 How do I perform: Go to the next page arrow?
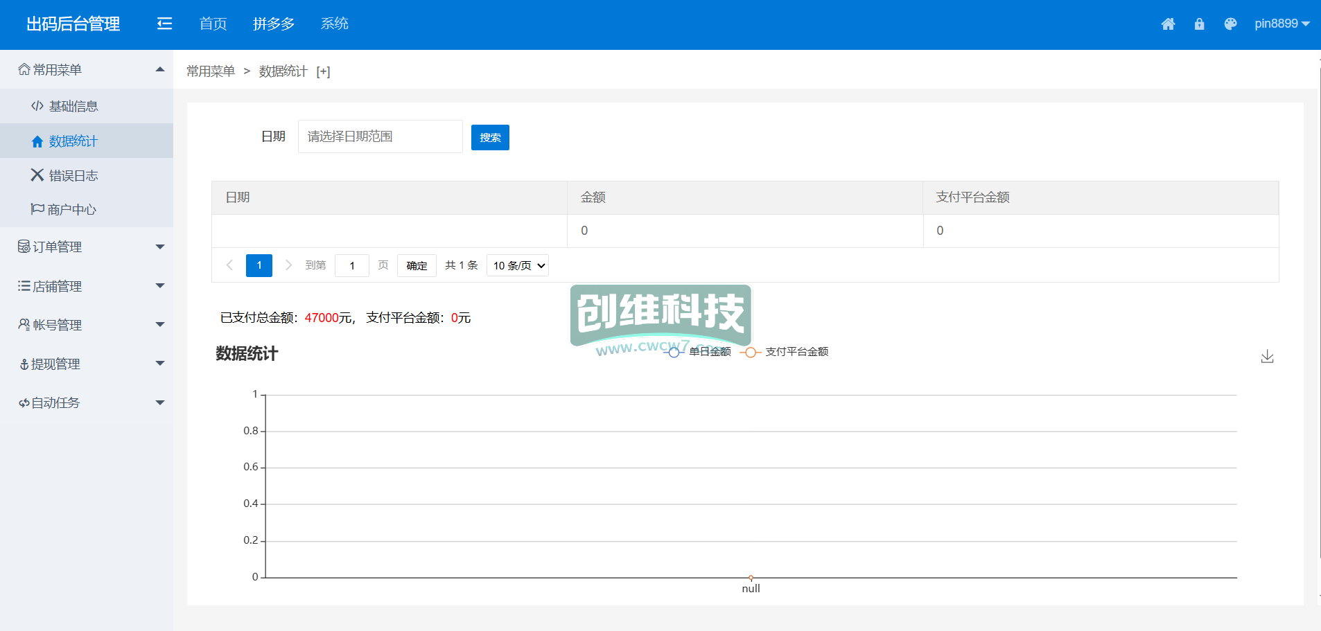[x=289, y=265]
